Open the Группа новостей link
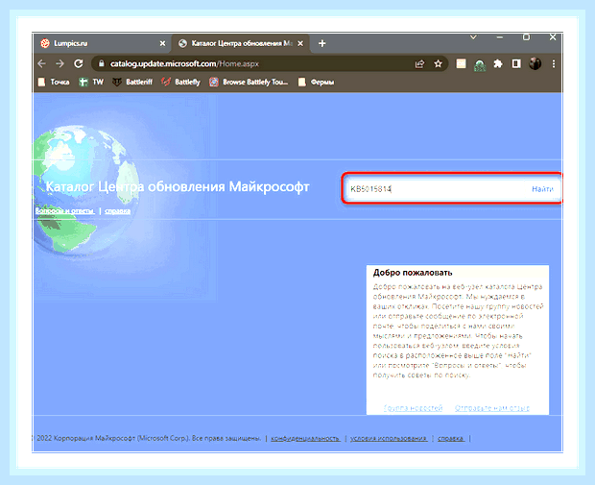Screen dimensions: 595x485 [414, 408]
